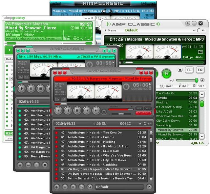Image resolution: width=210 pixels, height=194 pixels.
Task: Select track 41 Architecture in Helsinki - Fumble
Action: click(x=102, y=137)
